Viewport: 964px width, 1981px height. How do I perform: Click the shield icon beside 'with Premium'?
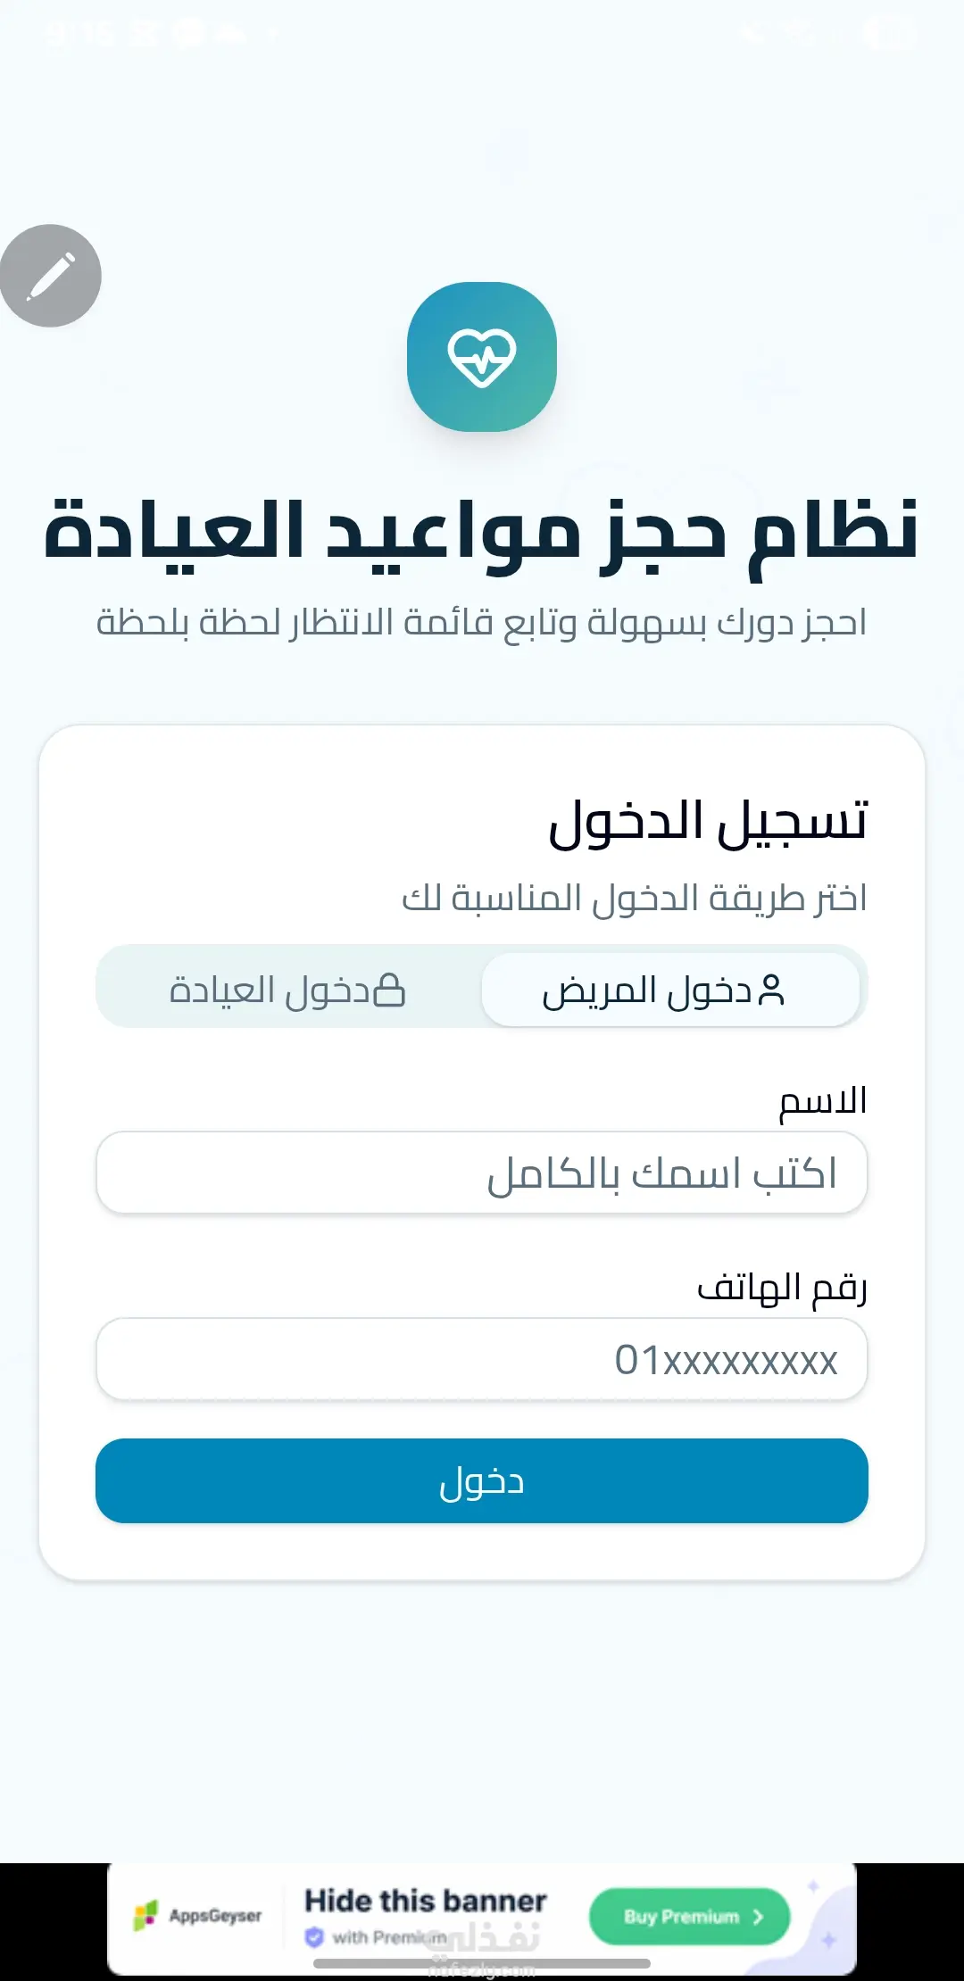pos(314,1937)
